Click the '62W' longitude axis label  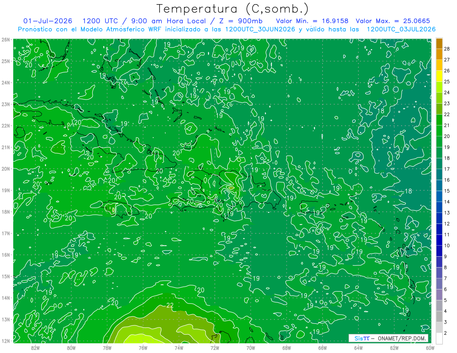click(394, 348)
